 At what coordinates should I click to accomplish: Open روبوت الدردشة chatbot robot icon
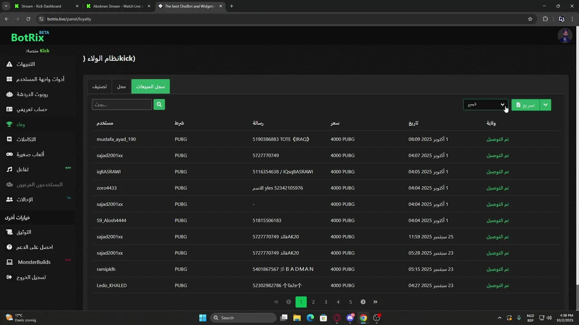[9, 94]
